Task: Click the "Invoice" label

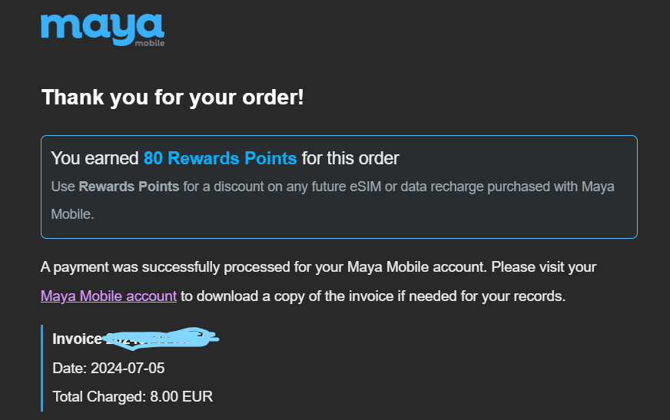Action: tap(76, 339)
